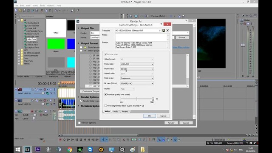
Task: Click Cancel in the Custom Settings dialog
Action: point(163,116)
